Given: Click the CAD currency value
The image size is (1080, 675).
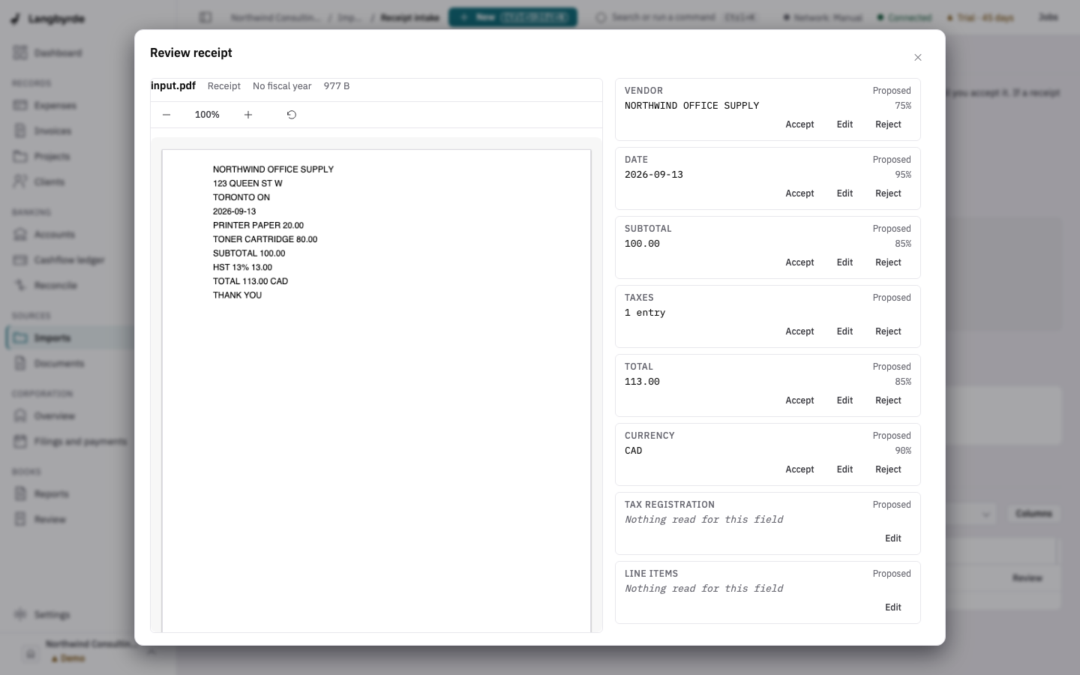Looking at the screenshot, I should point(633,451).
